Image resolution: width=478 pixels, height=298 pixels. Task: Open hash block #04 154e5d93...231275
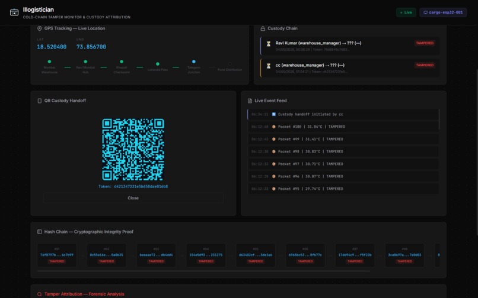click(x=206, y=255)
